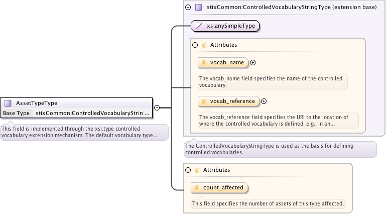Click the Base Type label cell

(17, 114)
